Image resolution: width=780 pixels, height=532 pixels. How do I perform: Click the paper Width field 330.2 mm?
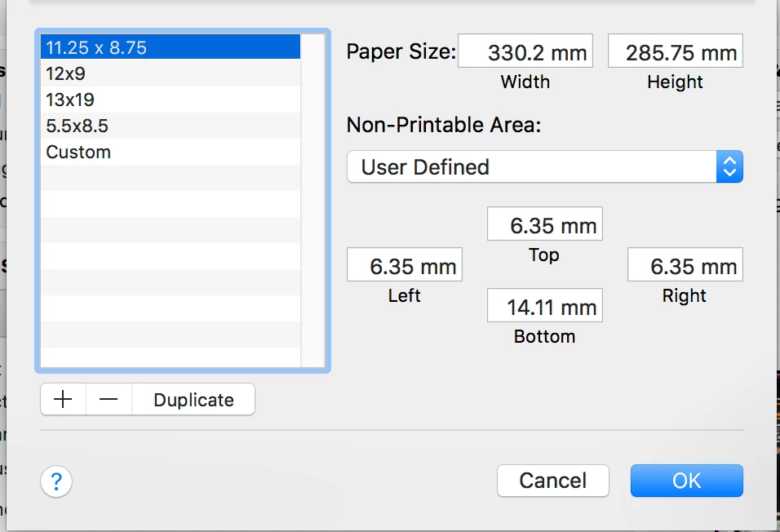(525, 51)
